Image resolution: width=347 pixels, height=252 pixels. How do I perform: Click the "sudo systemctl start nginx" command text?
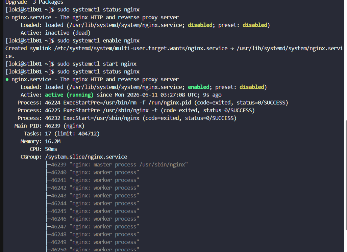click(97, 64)
